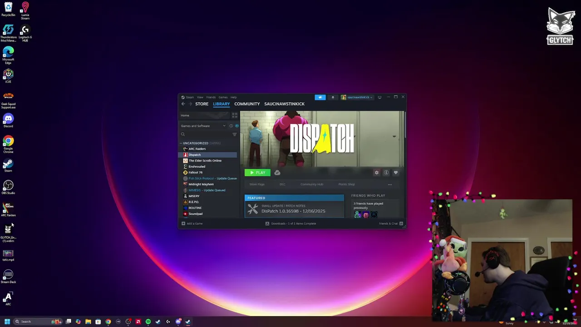Select Soundpad in library list

[208, 214]
